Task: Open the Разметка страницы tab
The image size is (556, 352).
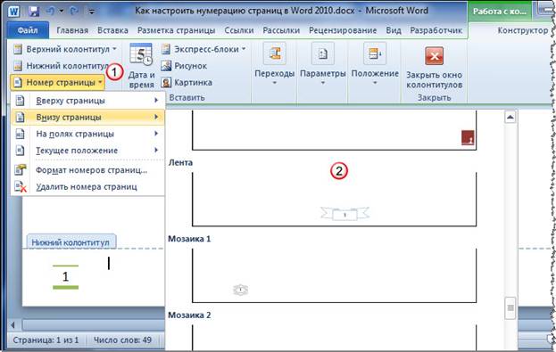Action: click(176, 30)
